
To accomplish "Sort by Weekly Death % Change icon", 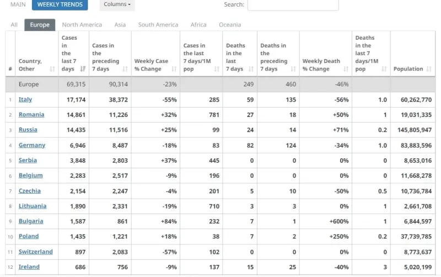I will (346, 69).
